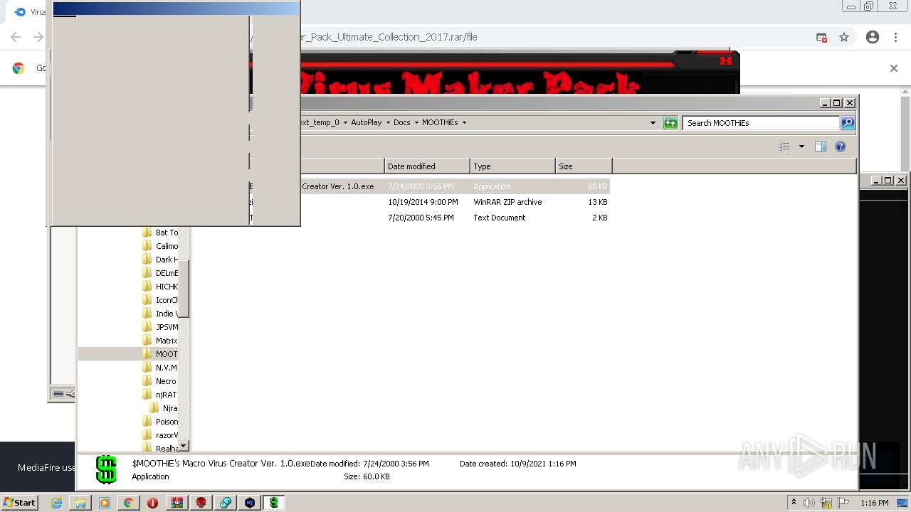Open the IconCh folder in tree
This screenshot has height=512, width=911.
click(160, 300)
